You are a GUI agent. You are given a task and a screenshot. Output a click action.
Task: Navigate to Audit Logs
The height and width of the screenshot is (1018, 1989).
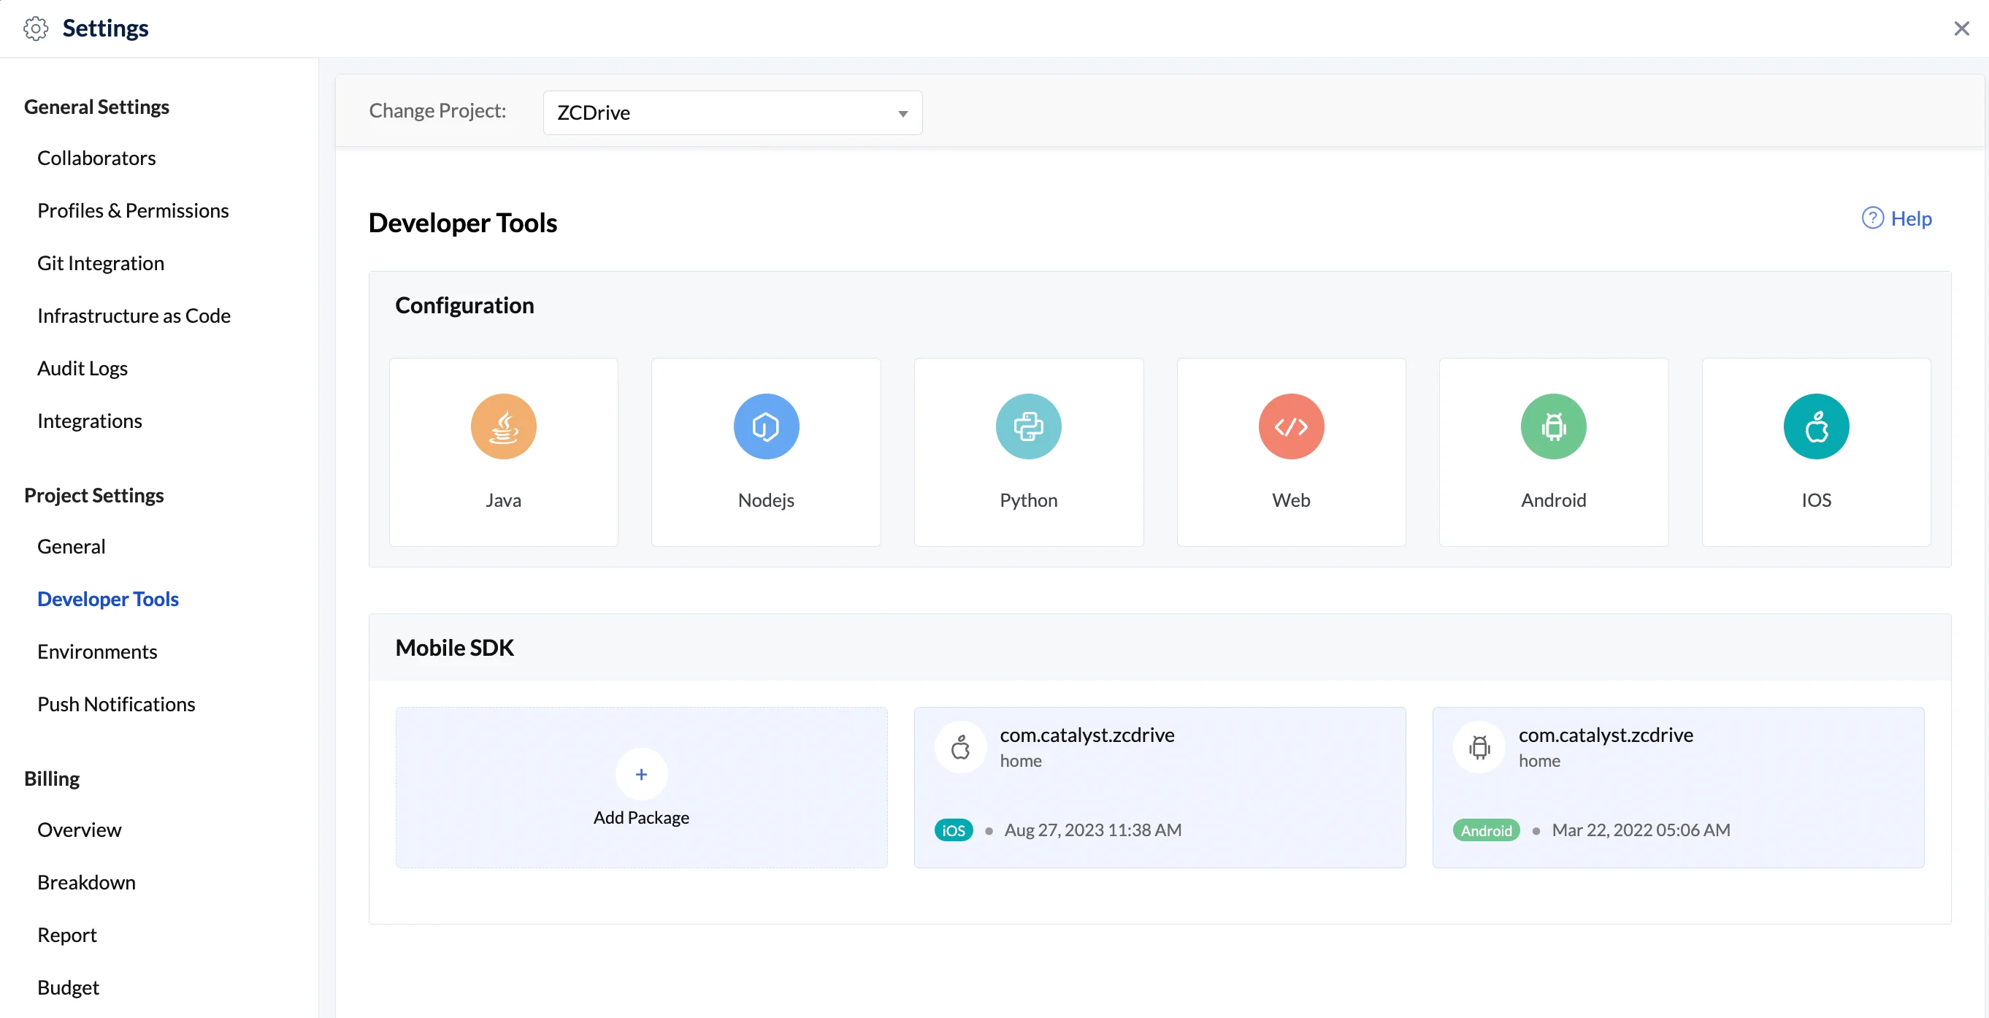tap(82, 369)
